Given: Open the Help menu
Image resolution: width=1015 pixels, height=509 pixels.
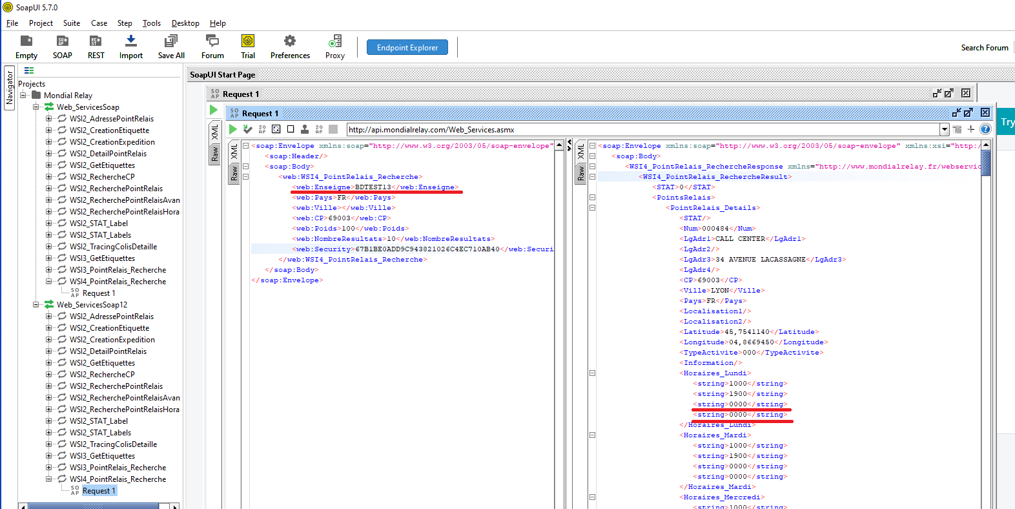Looking at the screenshot, I should tap(218, 23).
